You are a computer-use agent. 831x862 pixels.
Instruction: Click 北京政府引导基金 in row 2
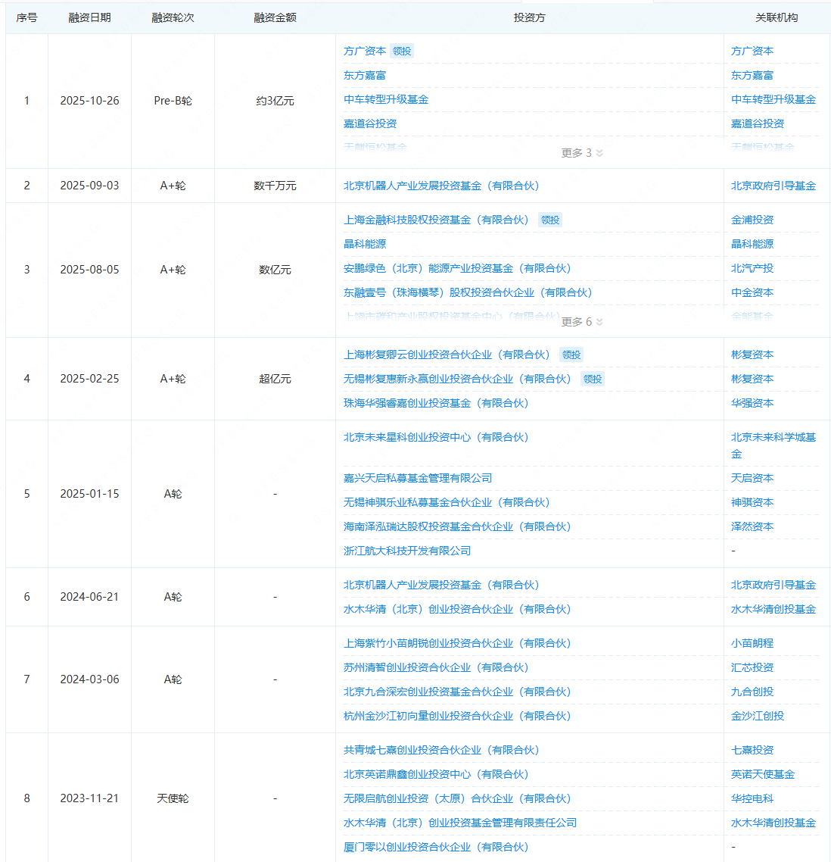click(x=773, y=186)
